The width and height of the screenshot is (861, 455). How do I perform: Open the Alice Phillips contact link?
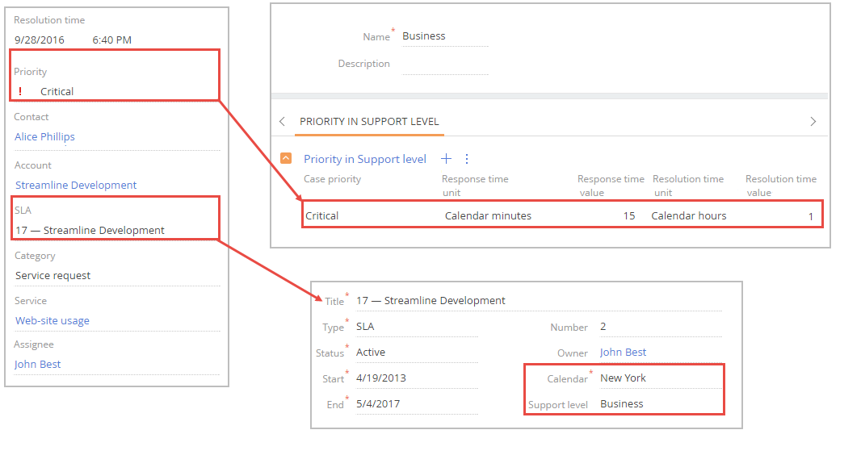tap(45, 137)
